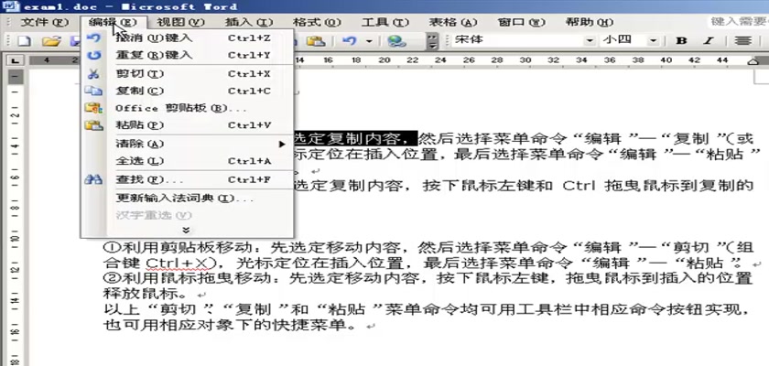Choose 全选(L) from the edit menu
This screenshot has width=769, height=366.
(x=188, y=161)
